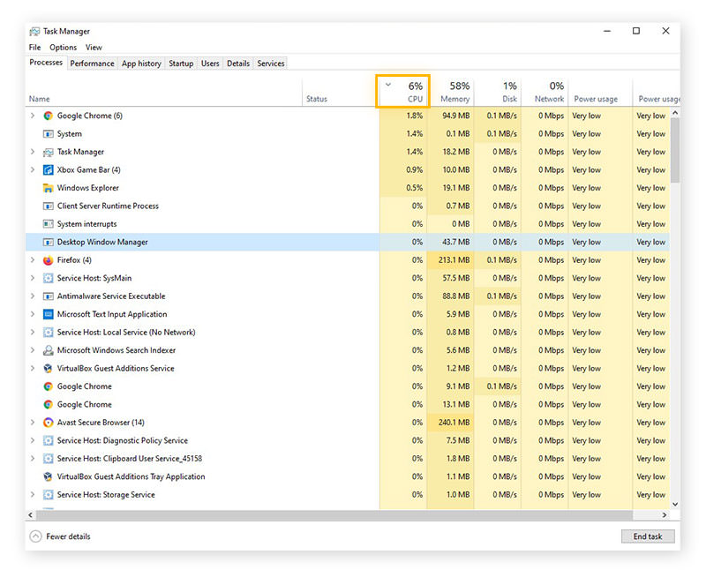Switch to the App history tab
Image resolution: width=706 pixels, height=577 pixels.
tap(141, 64)
